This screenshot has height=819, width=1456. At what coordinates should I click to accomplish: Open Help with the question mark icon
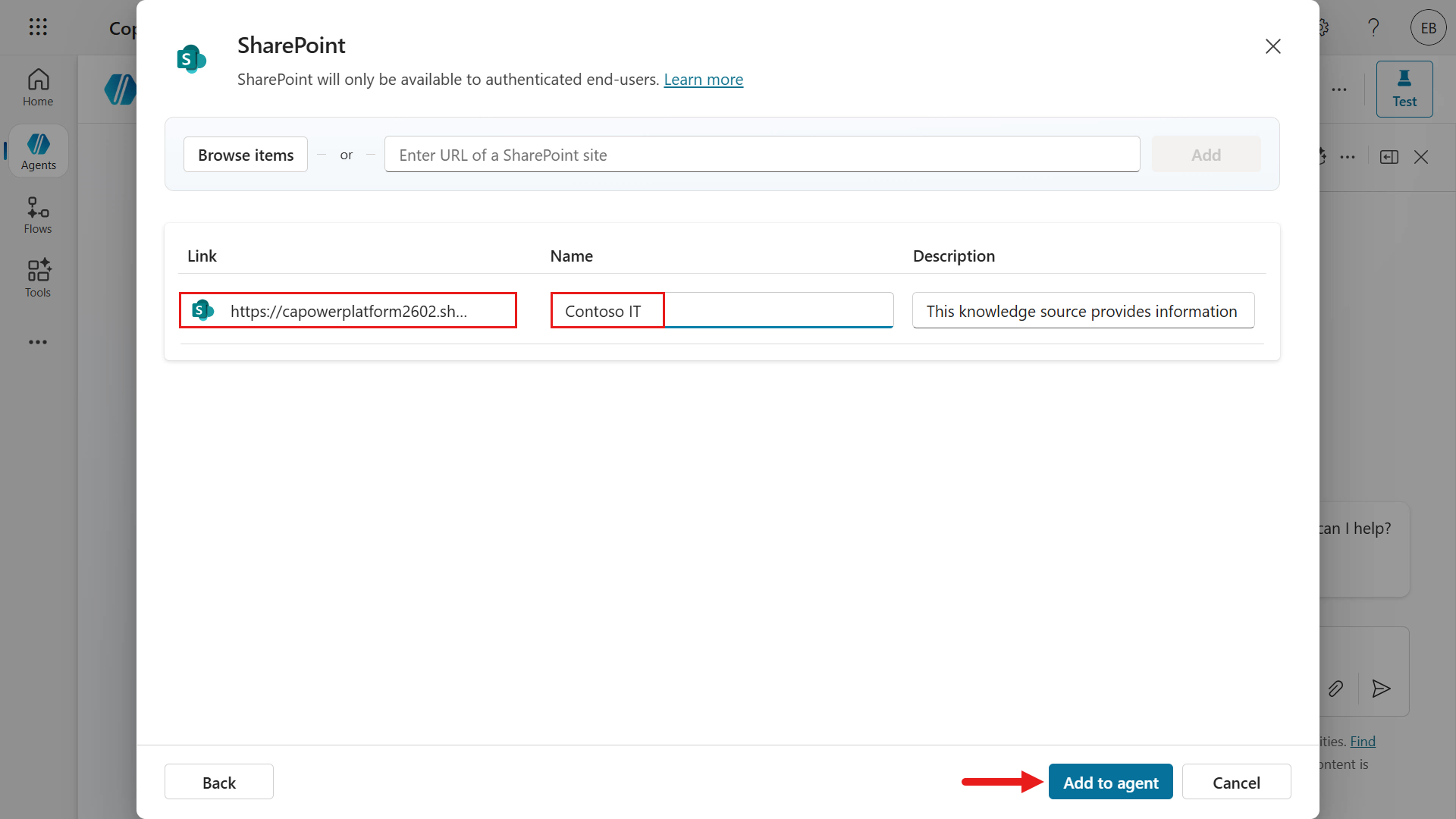pos(1373,27)
